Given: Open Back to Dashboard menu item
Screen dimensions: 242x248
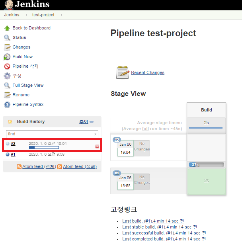Looking at the screenshot, I should click(31, 28).
